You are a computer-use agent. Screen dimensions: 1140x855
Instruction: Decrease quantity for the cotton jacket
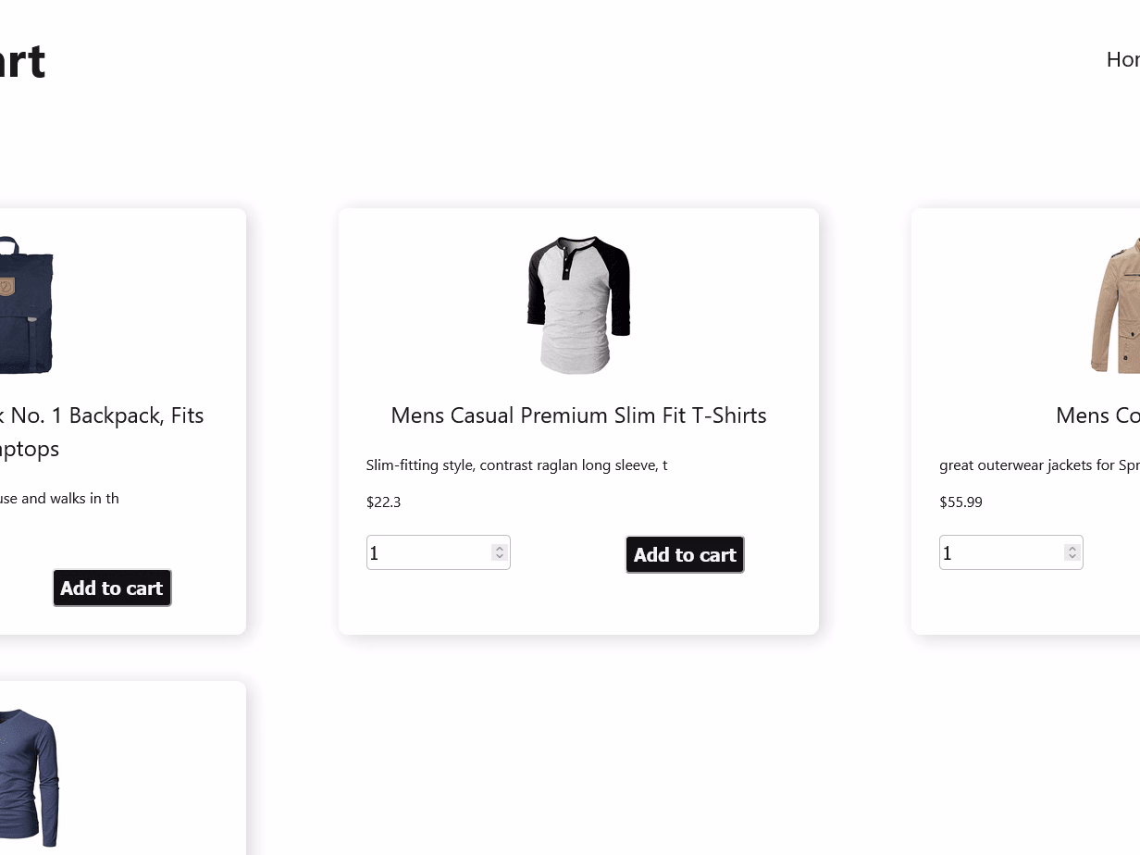(x=1072, y=557)
